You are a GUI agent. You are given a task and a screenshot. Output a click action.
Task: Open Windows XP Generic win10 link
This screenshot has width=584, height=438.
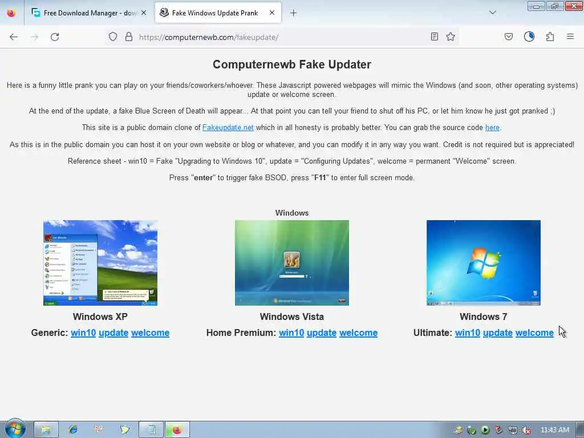[x=83, y=332]
